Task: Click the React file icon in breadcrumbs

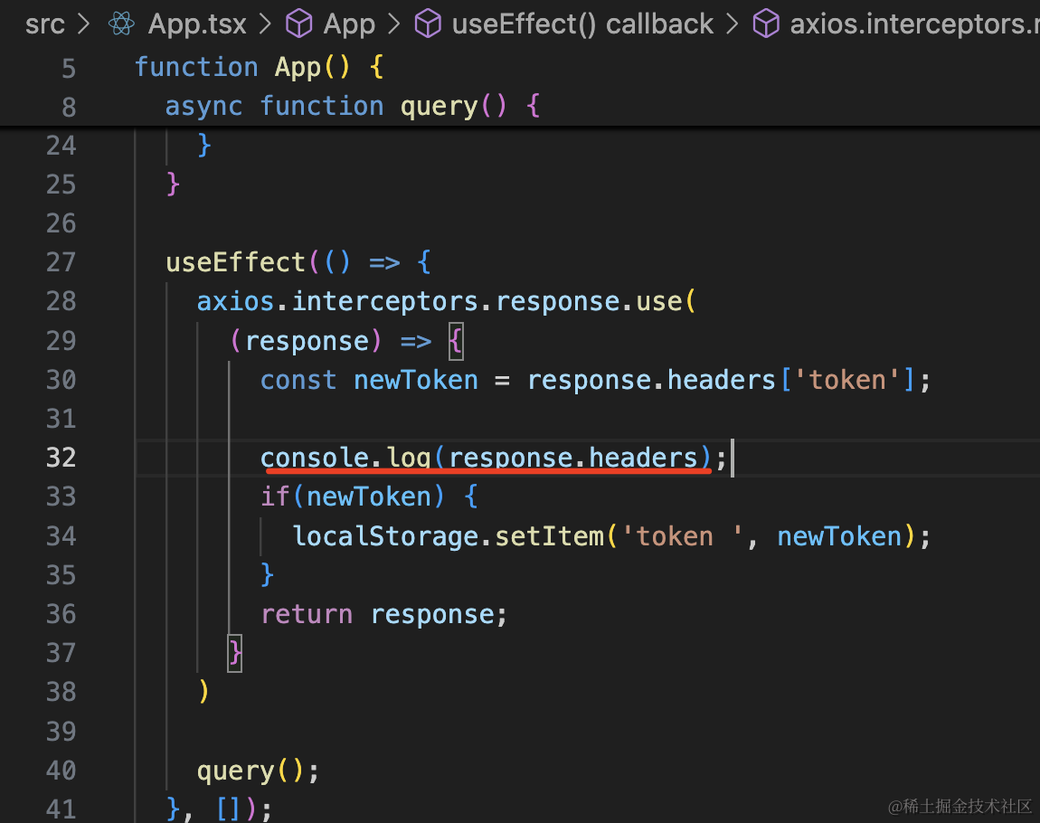Action: click(121, 24)
